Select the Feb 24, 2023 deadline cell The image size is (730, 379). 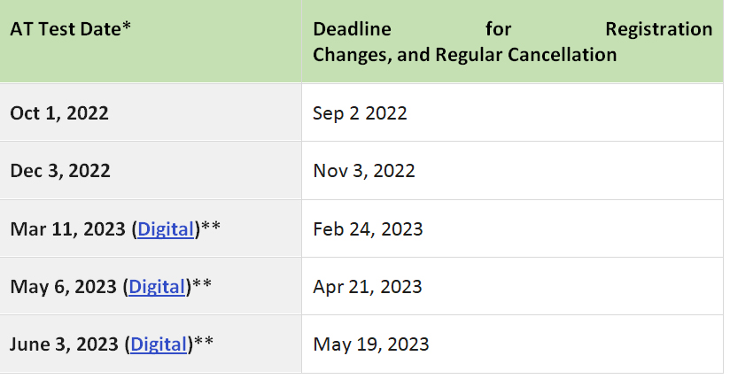point(368,229)
